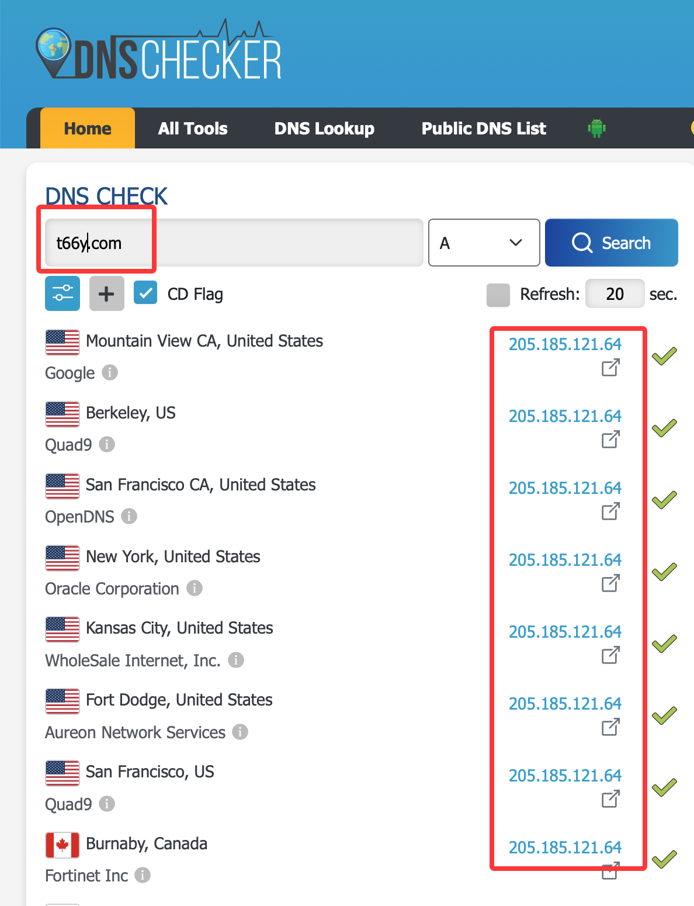The image size is (694, 906).
Task: Click info icon next to Oracle Corporation
Action: click(x=195, y=588)
